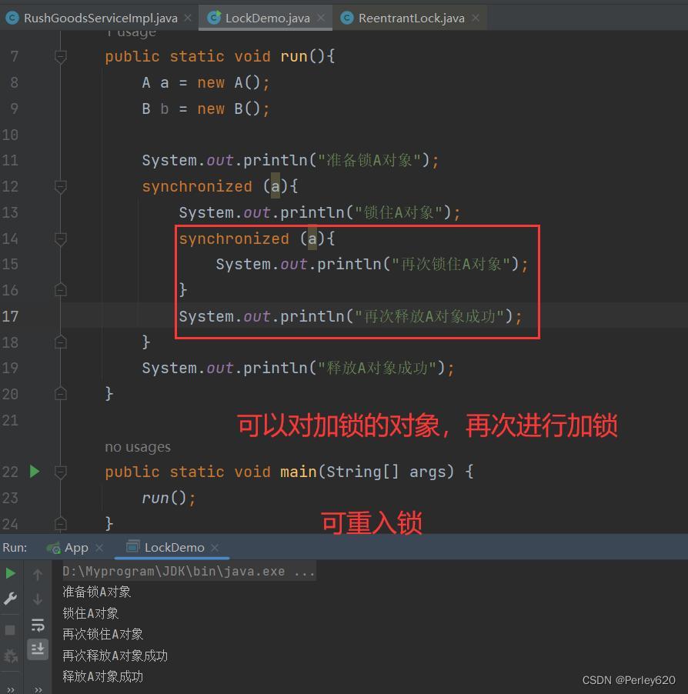
Task: Close the ReentrantLock.java tab
Action: coord(476,18)
